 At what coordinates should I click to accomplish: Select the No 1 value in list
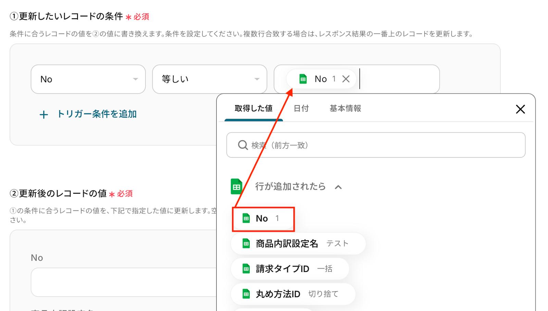tap(263, 218)
